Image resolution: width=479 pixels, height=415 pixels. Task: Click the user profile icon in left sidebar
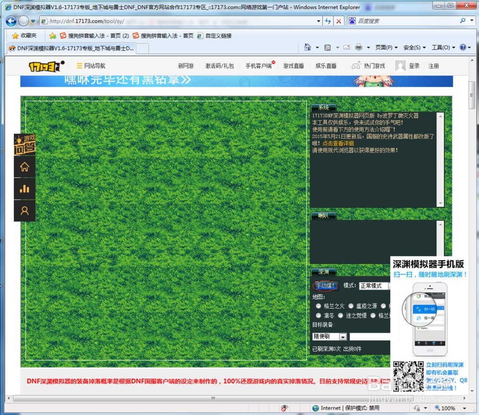coord(25,211)
